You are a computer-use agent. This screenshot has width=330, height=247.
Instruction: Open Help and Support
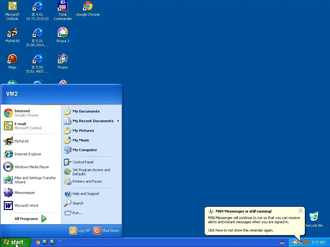click(92, 194)
